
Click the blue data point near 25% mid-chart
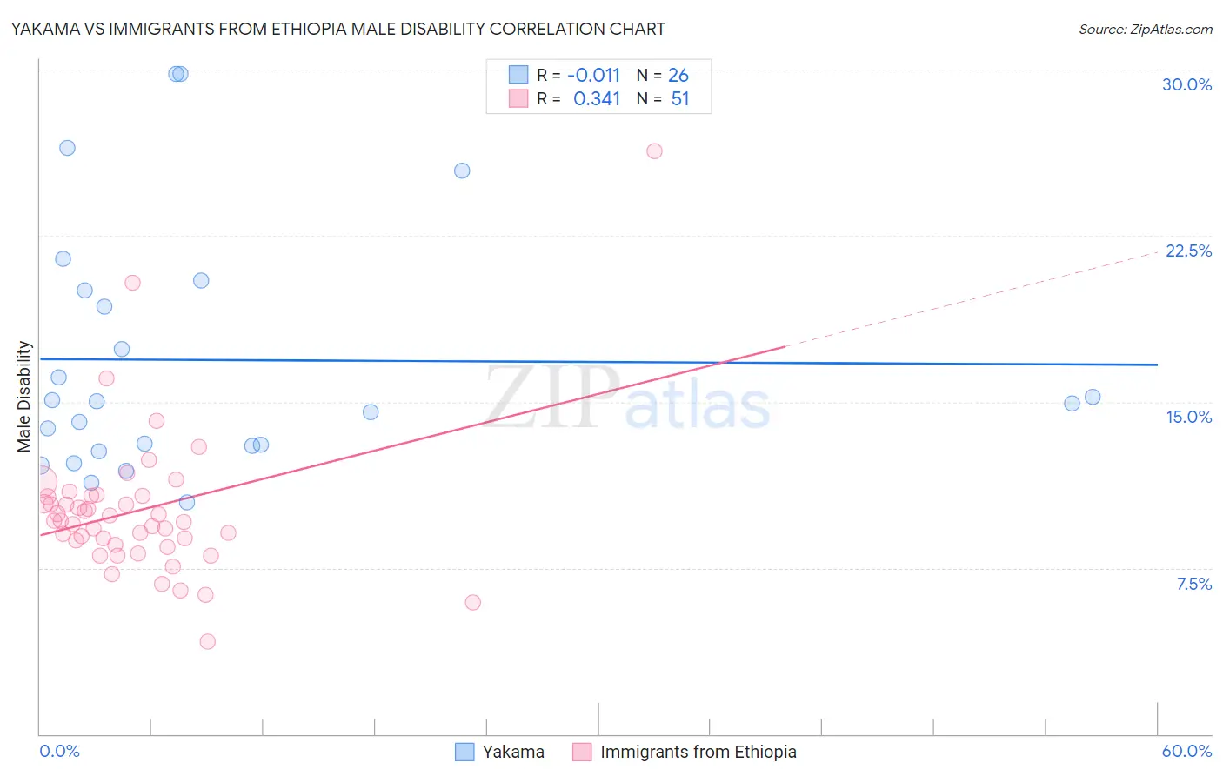coord(463,171)
